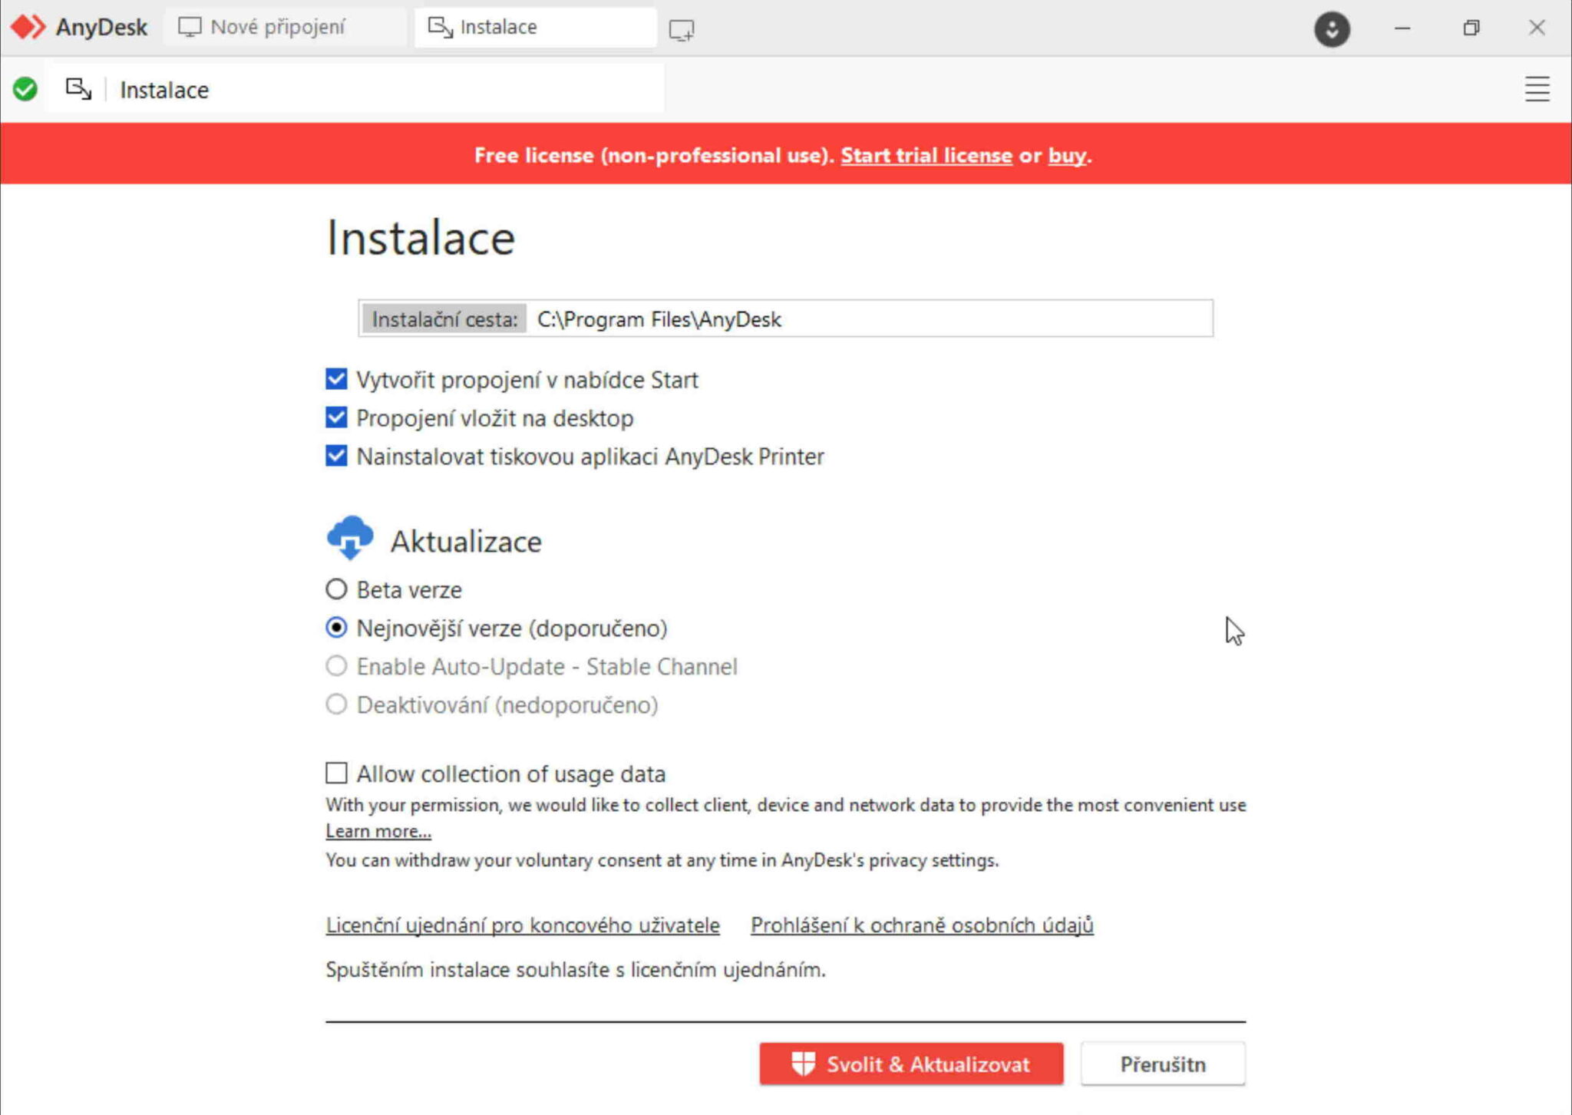Click the download update icon in the title bar
This screenshot has height=1115, width=1572.
[x=1332, y=28]
